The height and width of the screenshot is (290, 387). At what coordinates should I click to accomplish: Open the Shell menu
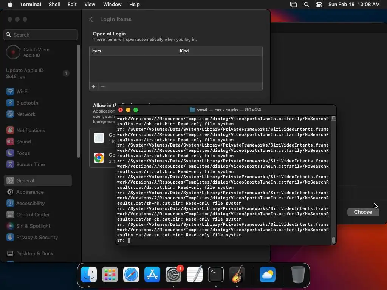(x=54, y=5)
